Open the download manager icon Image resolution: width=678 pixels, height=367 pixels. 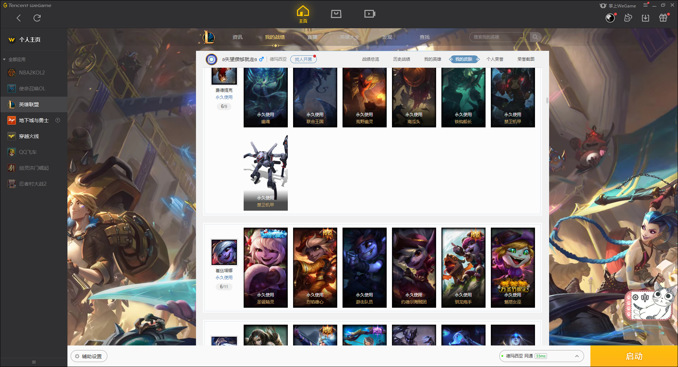pos(646,18)
